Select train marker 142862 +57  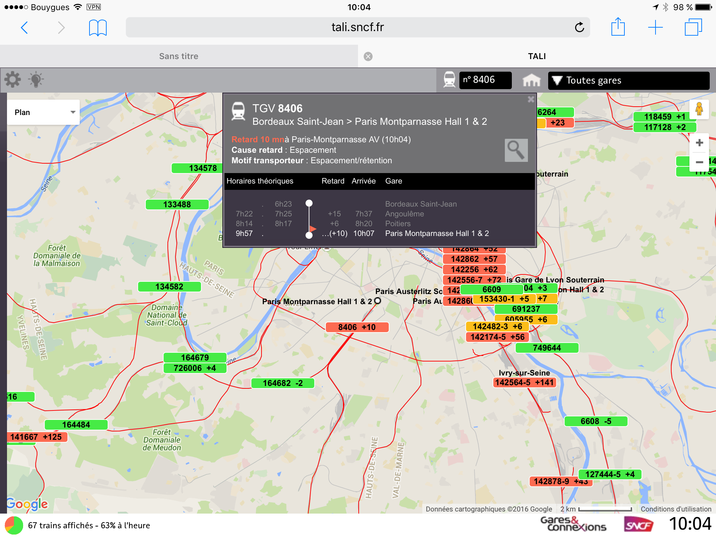474,259
